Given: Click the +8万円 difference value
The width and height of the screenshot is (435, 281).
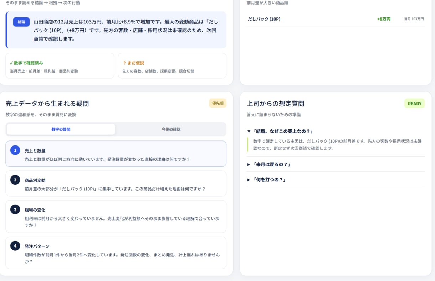Looking at the screenshot, I should click(x=384, y=19).
